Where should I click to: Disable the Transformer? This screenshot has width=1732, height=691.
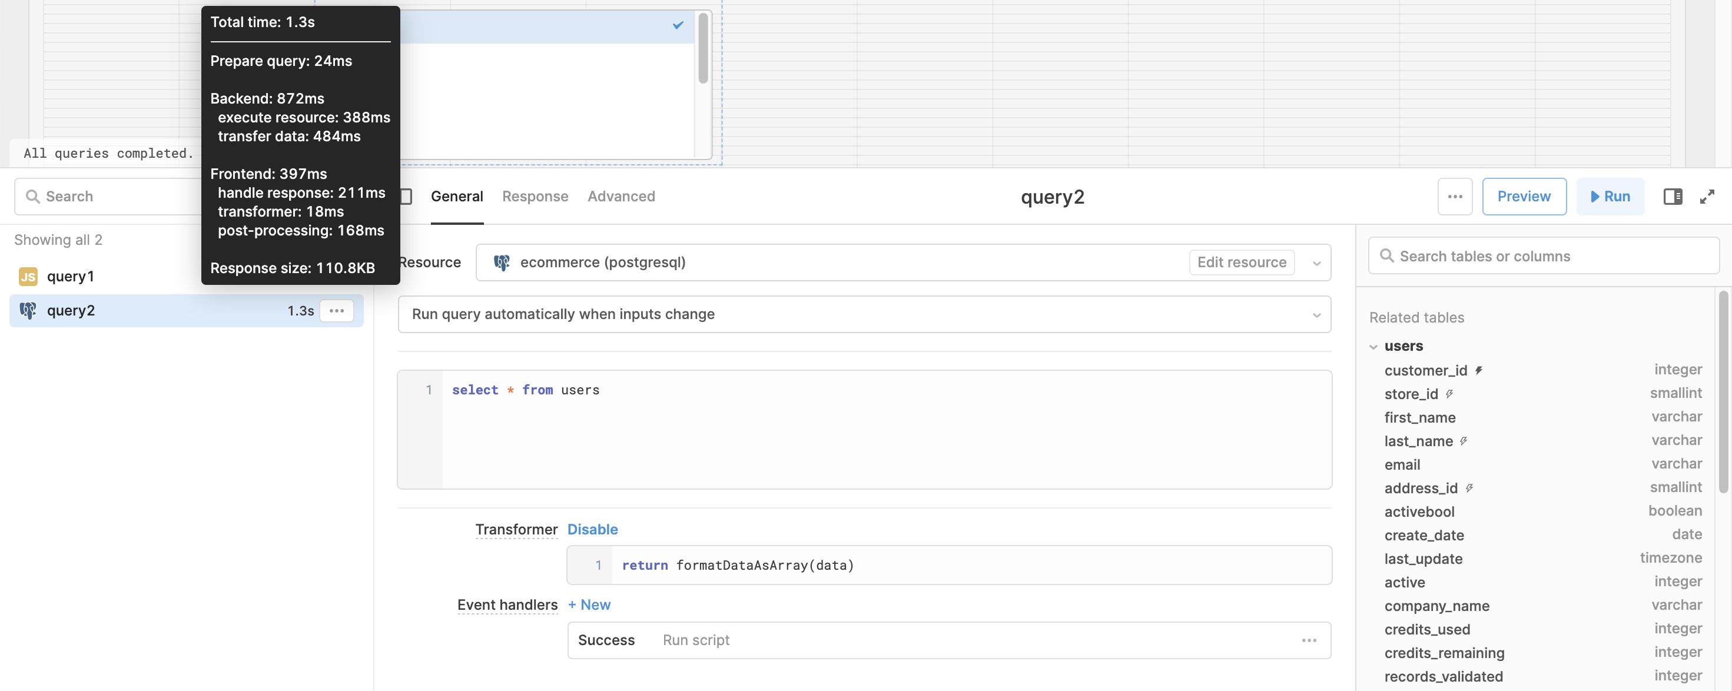(592, 529)
